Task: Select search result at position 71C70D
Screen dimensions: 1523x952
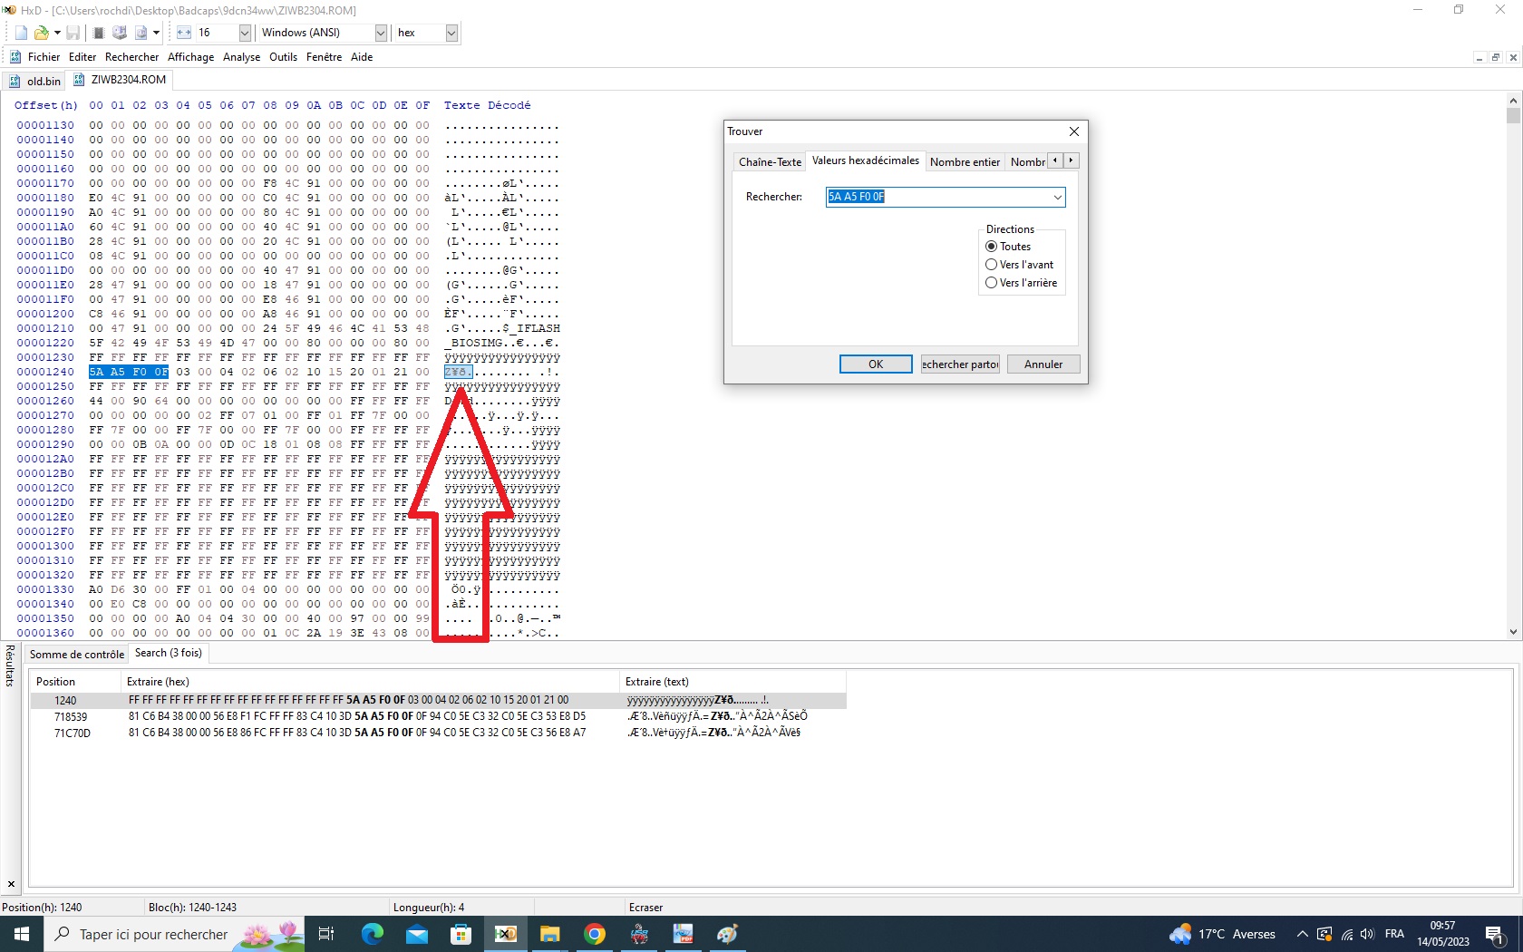Action: point(438,733)
